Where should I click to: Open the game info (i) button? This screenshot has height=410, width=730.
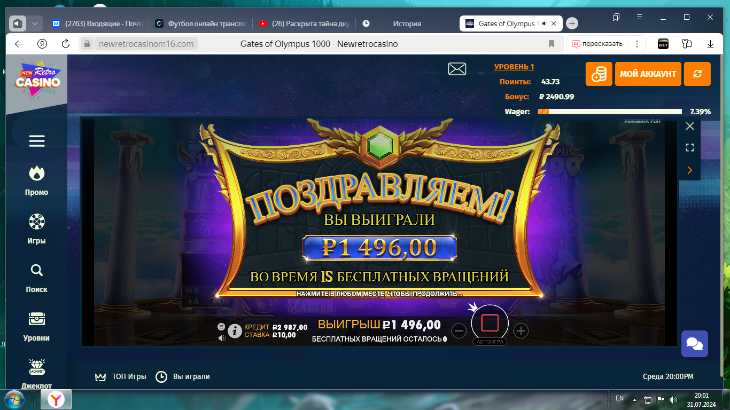pyautogui.click(x=235, y=331)
